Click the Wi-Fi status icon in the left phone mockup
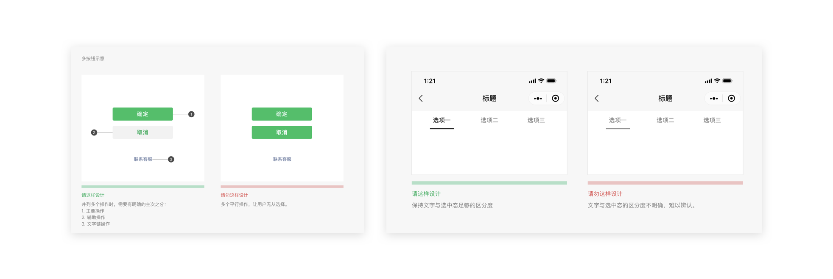Viewport: 833px width, 279px height. (x=541, y=80)
